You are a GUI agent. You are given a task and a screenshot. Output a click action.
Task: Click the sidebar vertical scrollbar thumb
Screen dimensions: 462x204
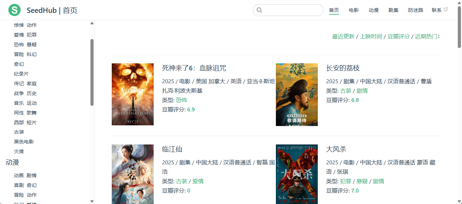tap(92, 72)
